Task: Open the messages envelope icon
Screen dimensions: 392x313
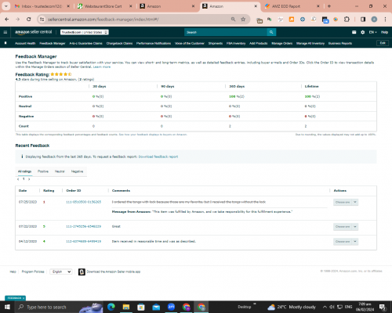Action: [x=354, y=32]
